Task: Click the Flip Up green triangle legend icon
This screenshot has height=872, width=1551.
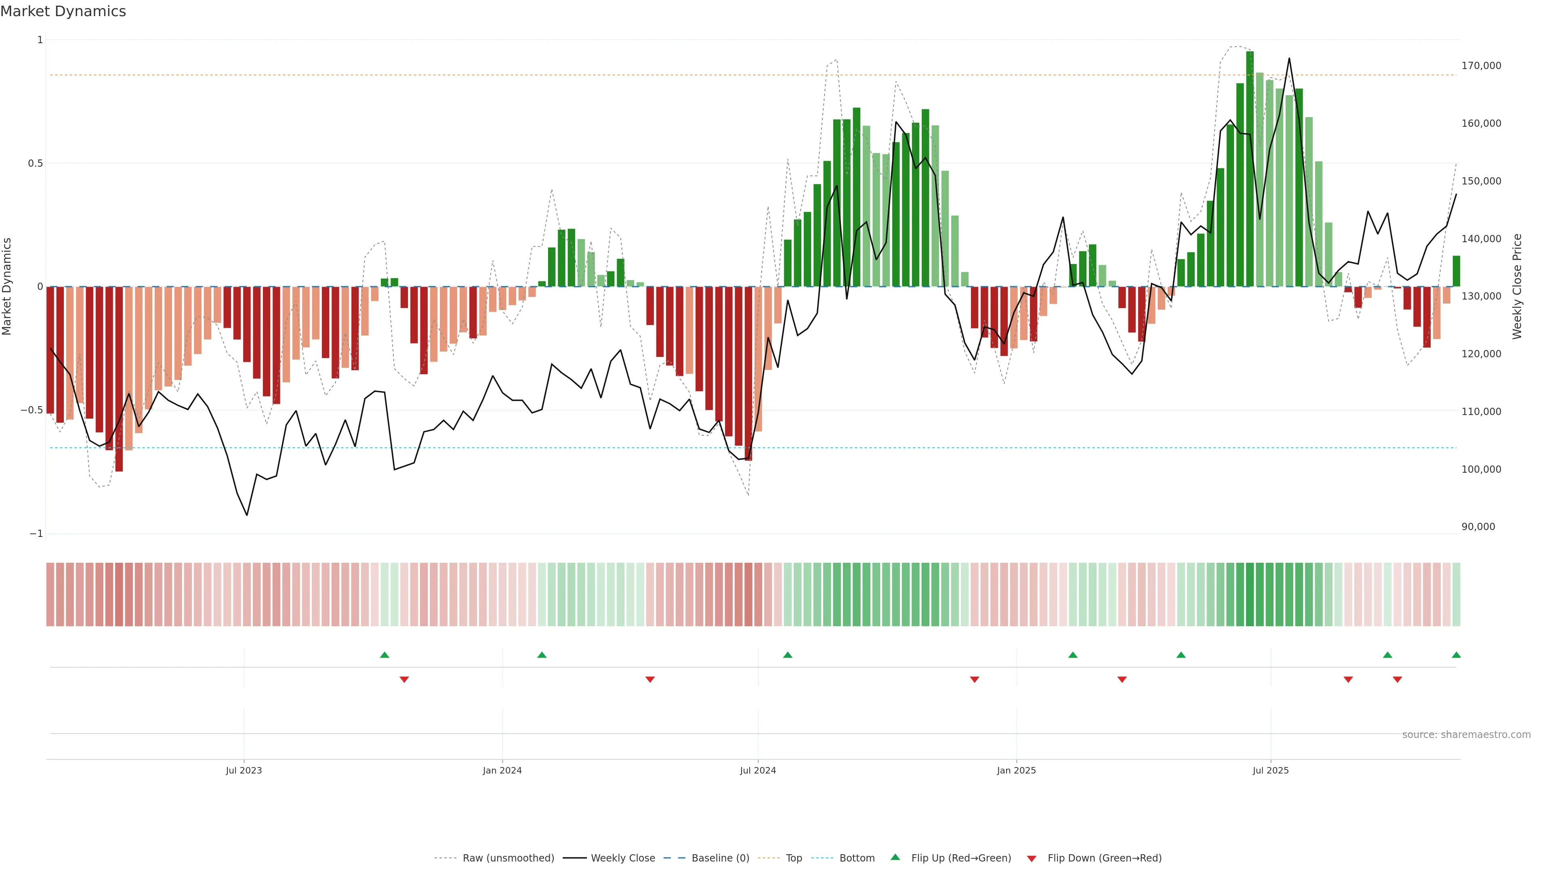Action: coord(895,857)
